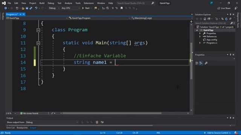The width and height of the screenshot is (241, 135).
Task: Clear all Output window text
Action: (x=97, y=122)
